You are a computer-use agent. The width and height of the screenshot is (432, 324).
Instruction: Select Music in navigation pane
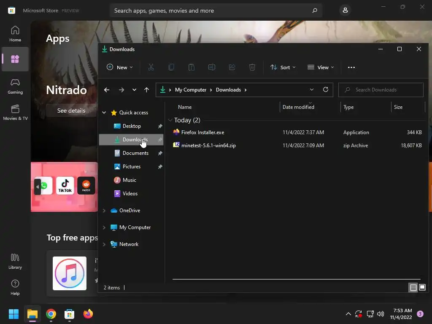point(132,180)
